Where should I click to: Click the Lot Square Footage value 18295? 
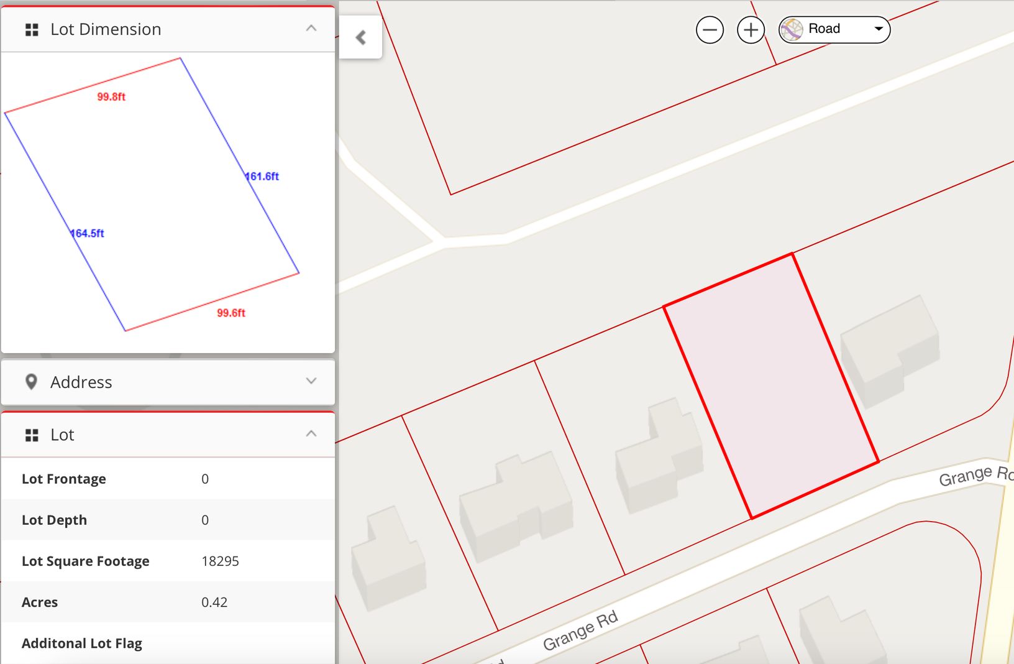pyautogui.click(x=220, y=561)
